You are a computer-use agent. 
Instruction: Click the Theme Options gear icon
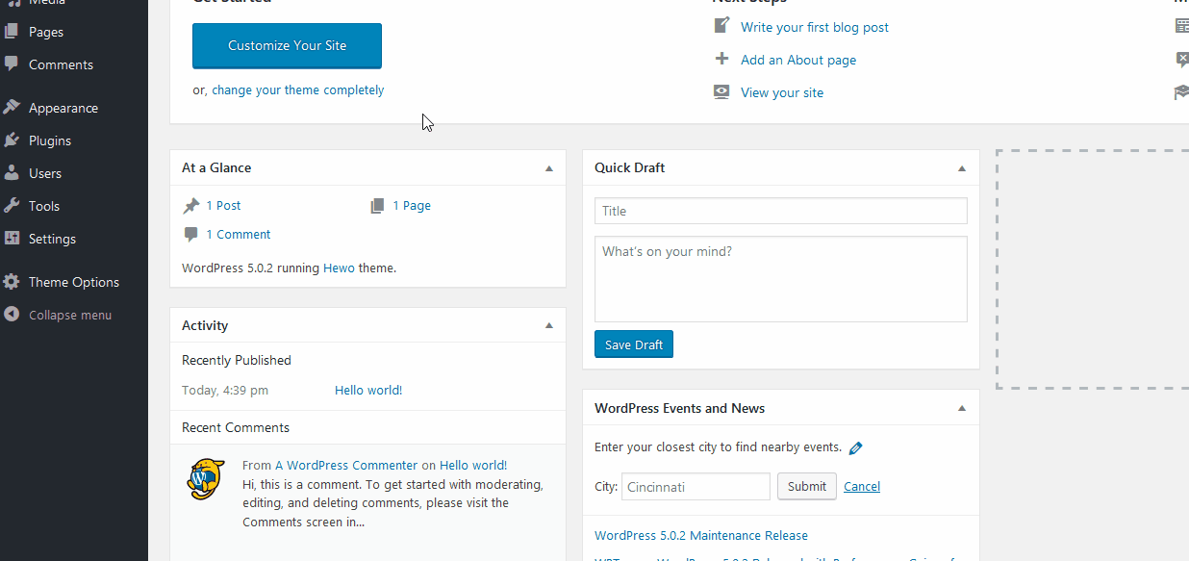12,282
